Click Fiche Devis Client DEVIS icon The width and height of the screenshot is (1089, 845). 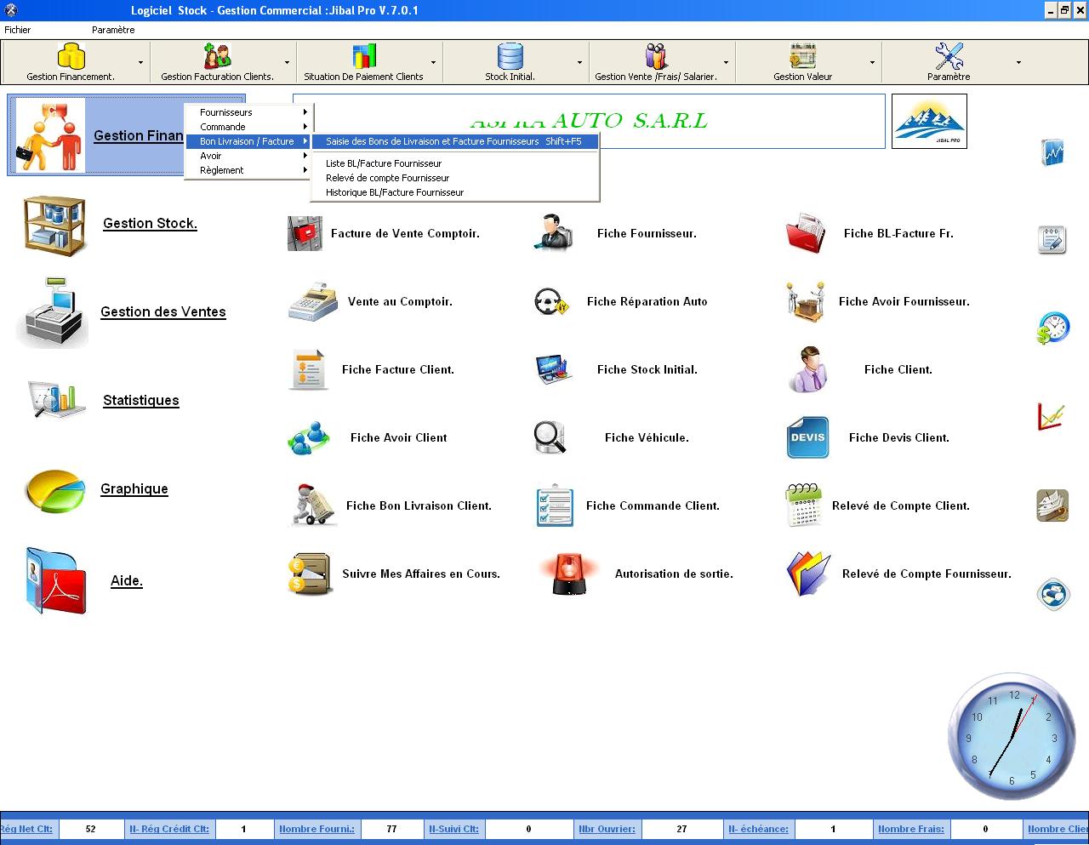807,437
